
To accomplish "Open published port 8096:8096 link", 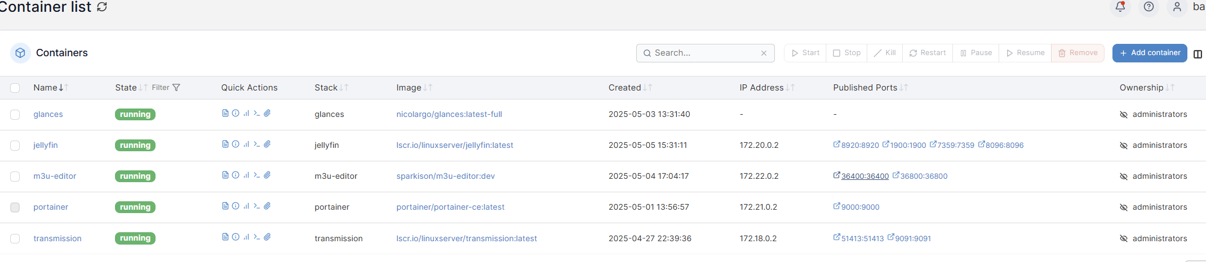I will pos(1001,145).
